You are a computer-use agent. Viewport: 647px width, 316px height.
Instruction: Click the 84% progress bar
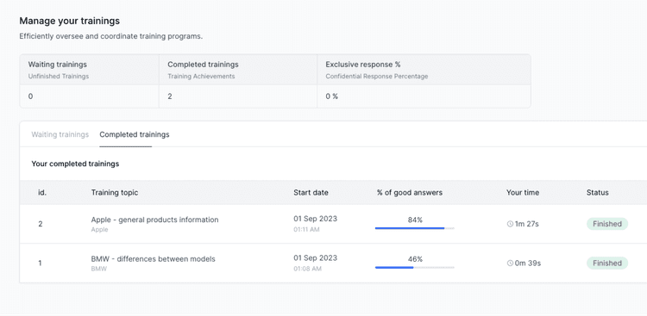415,228
